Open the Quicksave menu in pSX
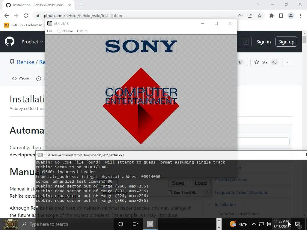The width and height of the screenshot is (307, 230). click(x=65, y=31)
